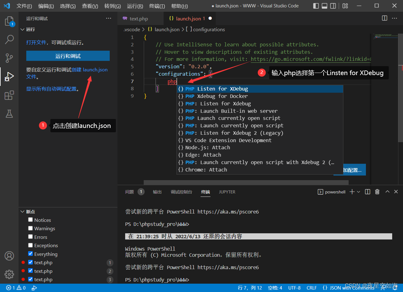This screenshot has width=403, height=292.
Task: Open the Search view icon
Action: 9,39
